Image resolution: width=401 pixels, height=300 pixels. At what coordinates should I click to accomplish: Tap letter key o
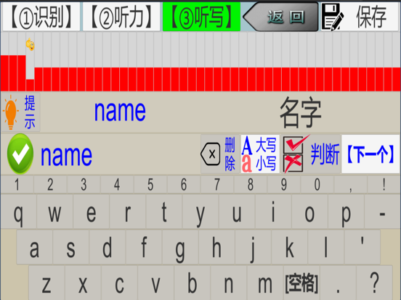[309, 212]
